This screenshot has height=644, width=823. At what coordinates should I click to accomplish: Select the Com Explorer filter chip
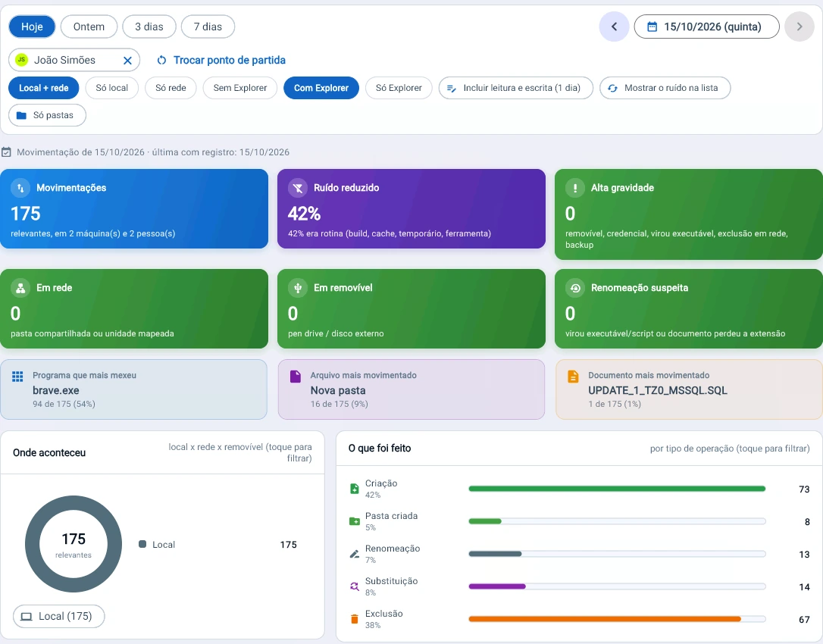(x=321, y=88)
